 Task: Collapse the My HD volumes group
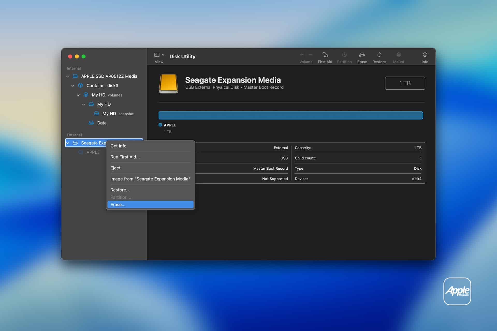coord(78,95)
